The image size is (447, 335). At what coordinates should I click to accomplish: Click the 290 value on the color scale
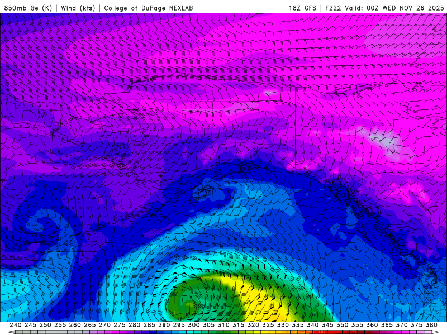[x=164, y=325]
